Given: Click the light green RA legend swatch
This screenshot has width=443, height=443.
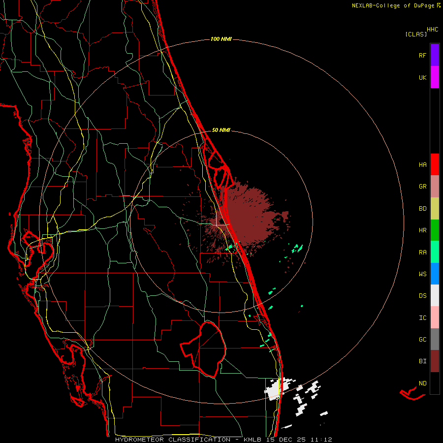Looking at the screenshot, I should (x=435, y=252).
